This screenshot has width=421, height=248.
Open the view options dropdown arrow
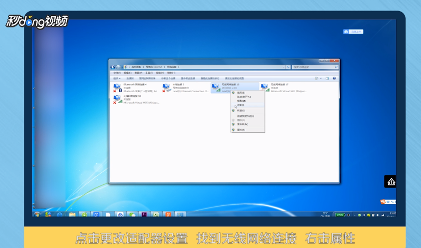(x=321, y=78)
